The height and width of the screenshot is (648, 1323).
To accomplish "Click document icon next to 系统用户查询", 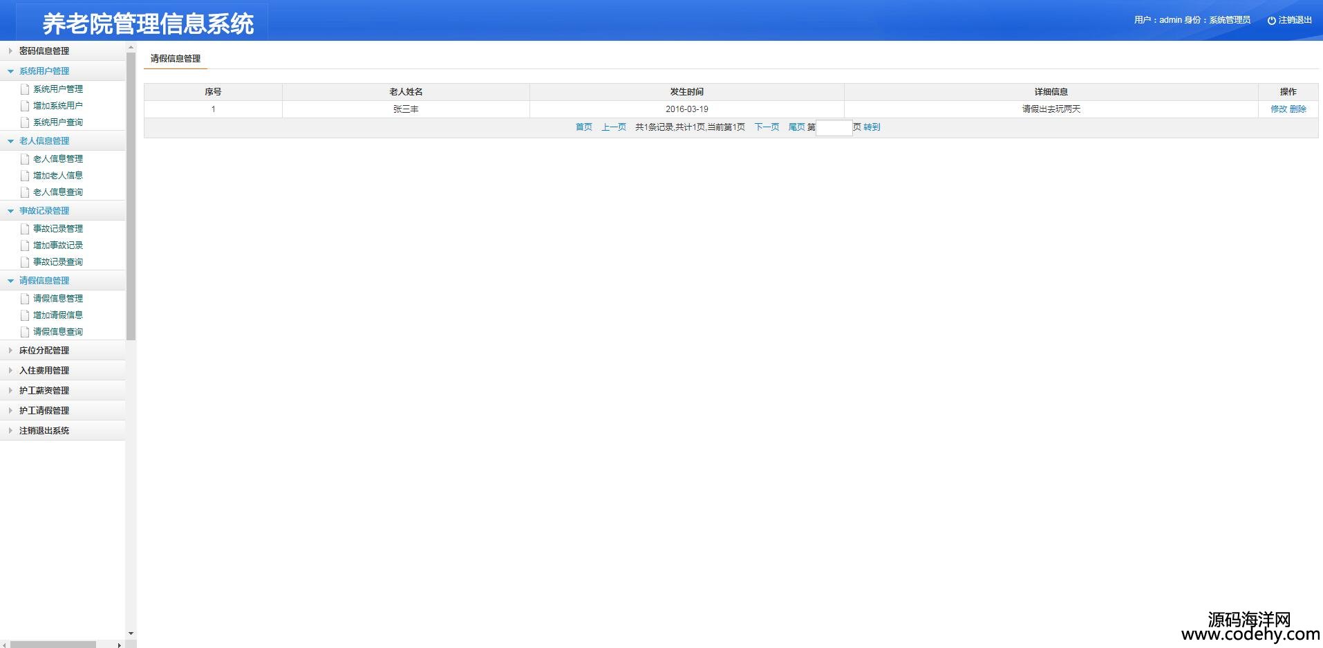I will (25, 122).
